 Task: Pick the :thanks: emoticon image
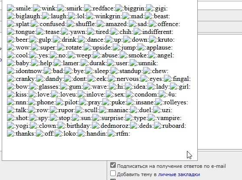coord(10,133)
